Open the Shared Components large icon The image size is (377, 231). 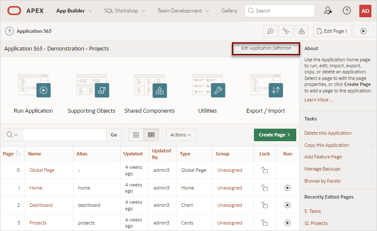click(151, 86)
